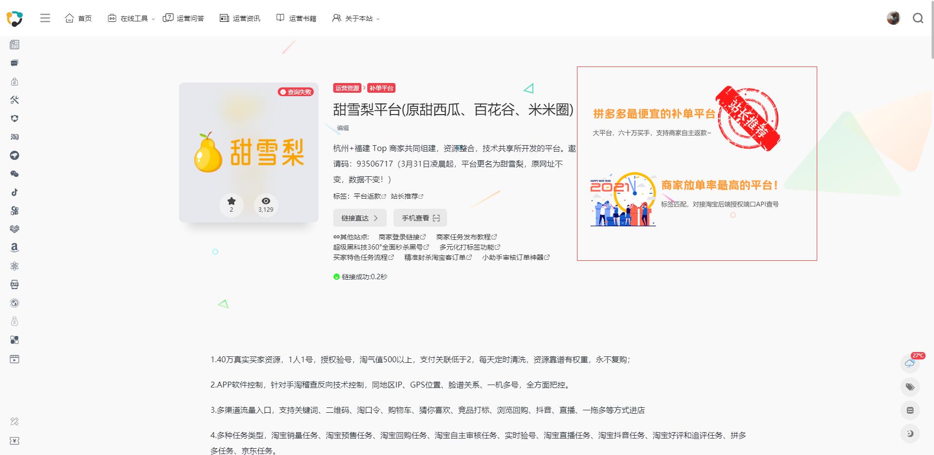Open the newspaper icon in sidebar
This screenshot has width=934, height=455.
15,45
